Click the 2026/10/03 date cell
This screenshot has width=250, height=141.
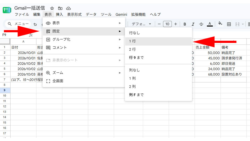coord(23,74)
